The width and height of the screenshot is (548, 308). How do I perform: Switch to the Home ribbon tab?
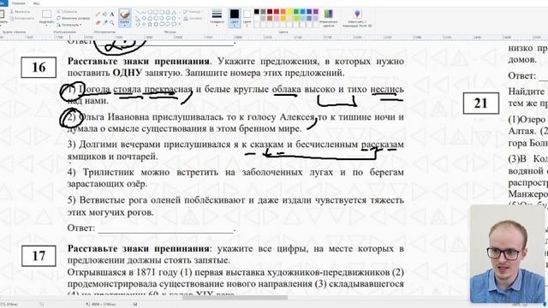[x=19, y=3]
